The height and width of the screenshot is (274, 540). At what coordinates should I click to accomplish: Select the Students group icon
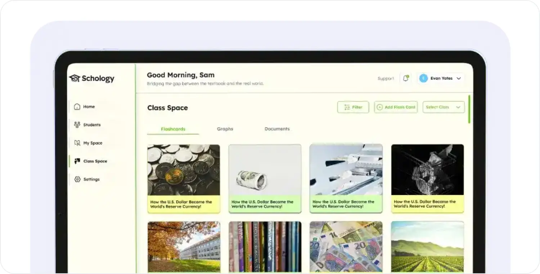click(x=77, y=125)
